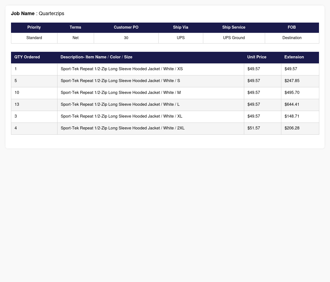Select the extension $247.85
The width and height of the screenshot is (330, 282).
click(x=300, y=81)
